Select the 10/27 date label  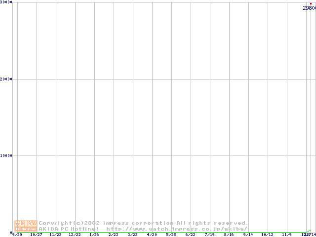tap(37, 235)
